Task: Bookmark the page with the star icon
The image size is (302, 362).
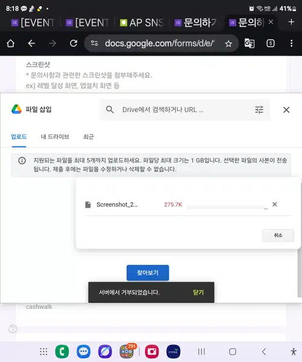Action: (228, 43)
